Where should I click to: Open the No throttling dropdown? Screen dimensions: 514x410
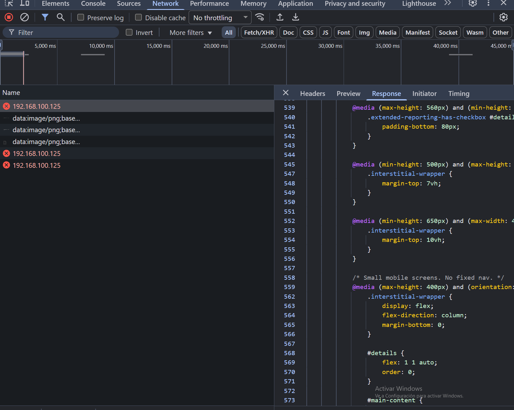tap(220, 18)
